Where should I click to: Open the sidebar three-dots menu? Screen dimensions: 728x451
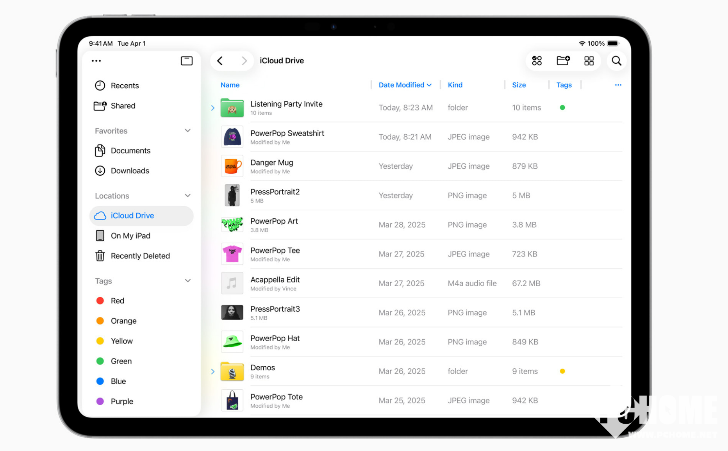[96, 61]
